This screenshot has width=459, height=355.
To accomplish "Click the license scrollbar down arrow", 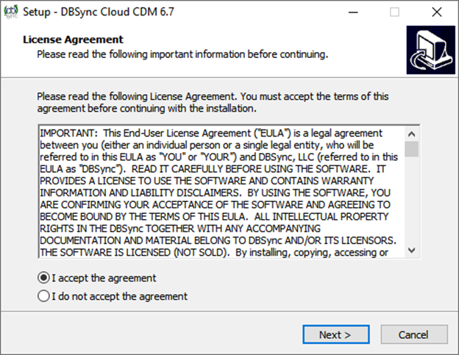I will tap(412, 251).
